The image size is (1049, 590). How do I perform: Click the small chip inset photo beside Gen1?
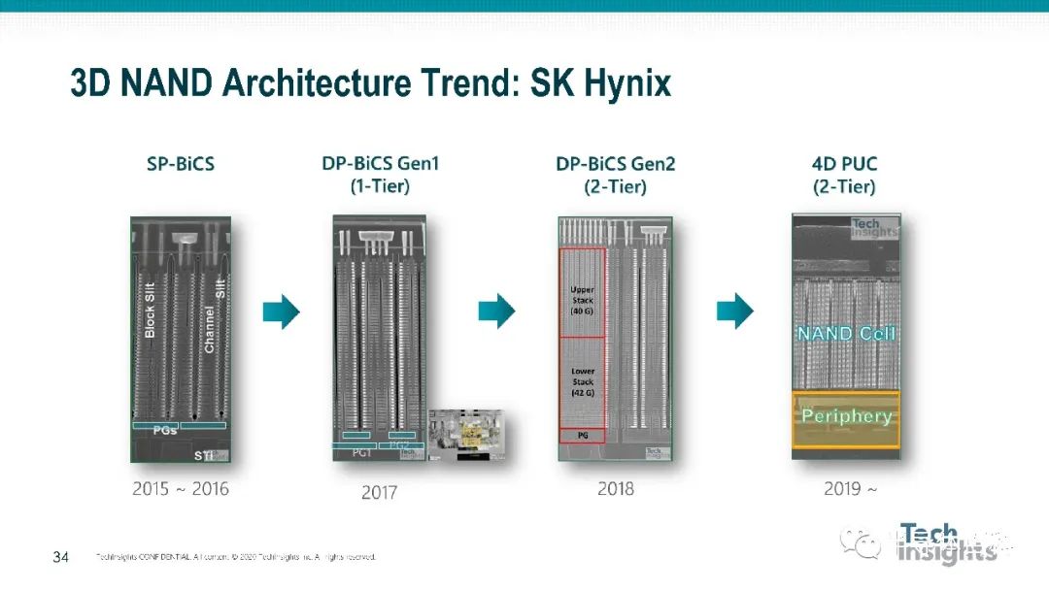pos(466,435)
